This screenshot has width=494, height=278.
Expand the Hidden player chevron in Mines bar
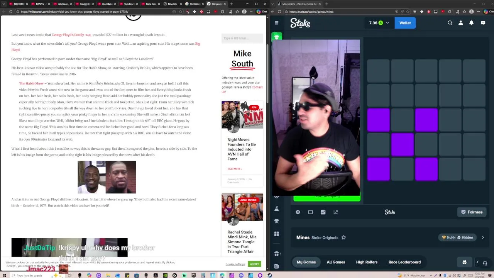[482, 237]
